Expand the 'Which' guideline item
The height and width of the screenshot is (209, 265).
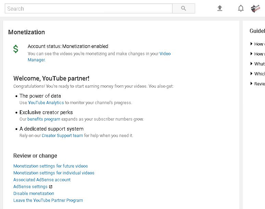[257, 74]
